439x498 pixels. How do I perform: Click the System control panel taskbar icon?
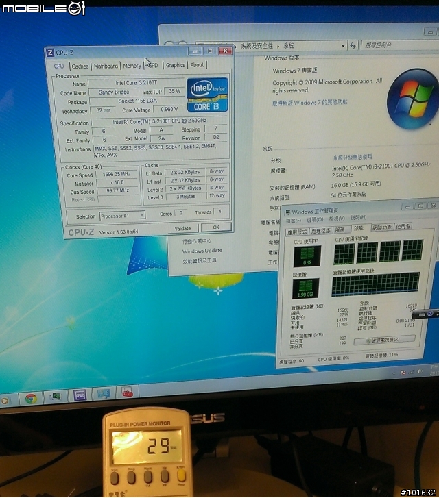click(x=104, y=394)
